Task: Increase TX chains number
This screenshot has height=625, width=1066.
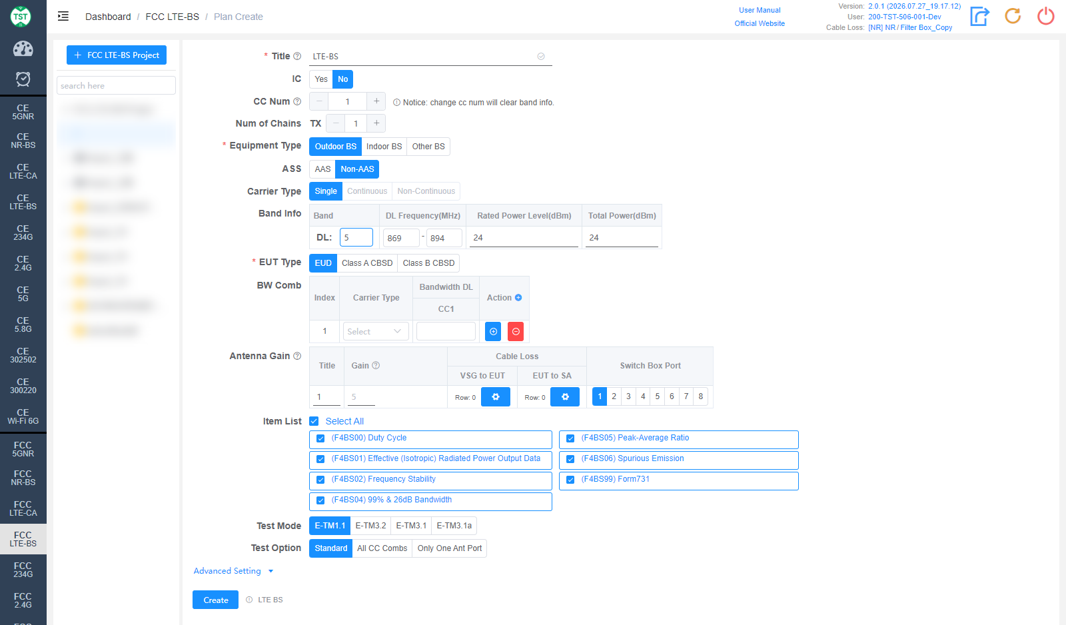Action: pos(376,123)
